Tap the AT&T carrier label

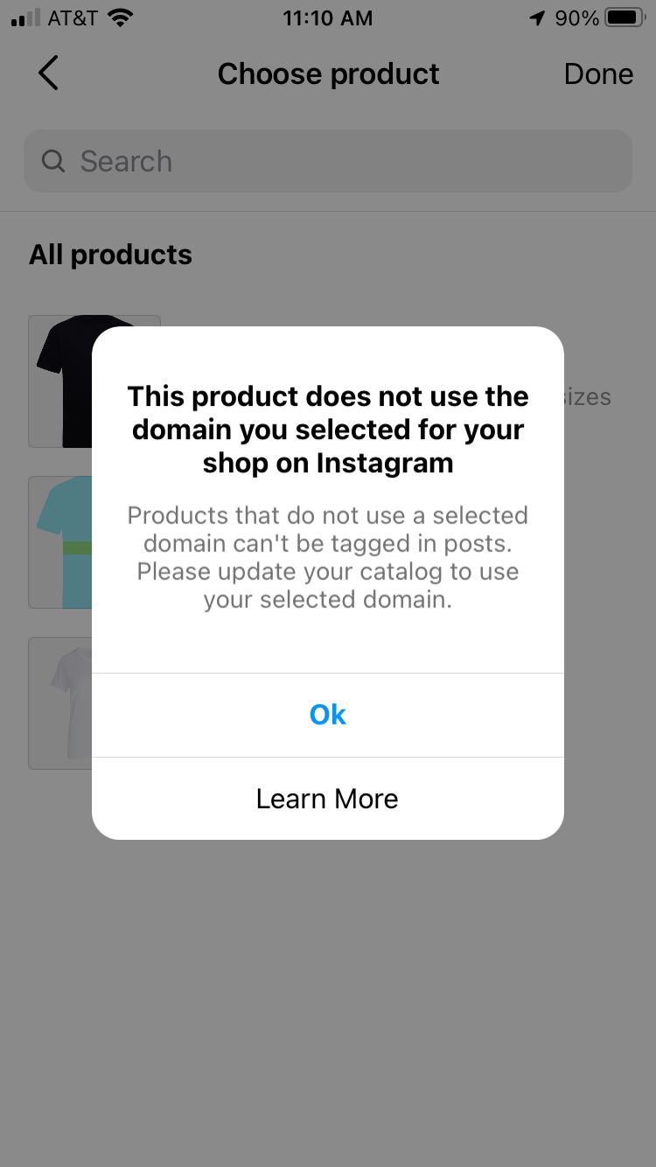[x=73, y=17]
